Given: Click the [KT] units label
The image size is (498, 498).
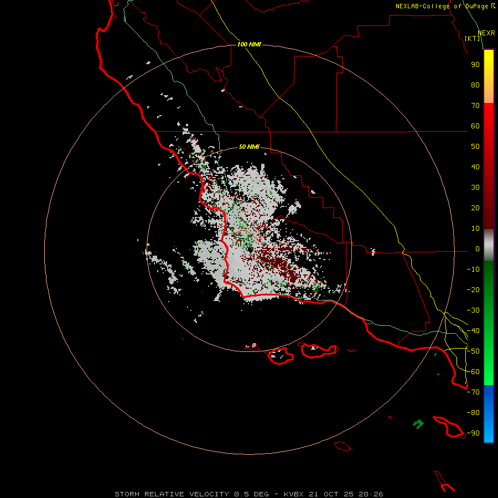Looking at the screenshot, I should point(473,38).
